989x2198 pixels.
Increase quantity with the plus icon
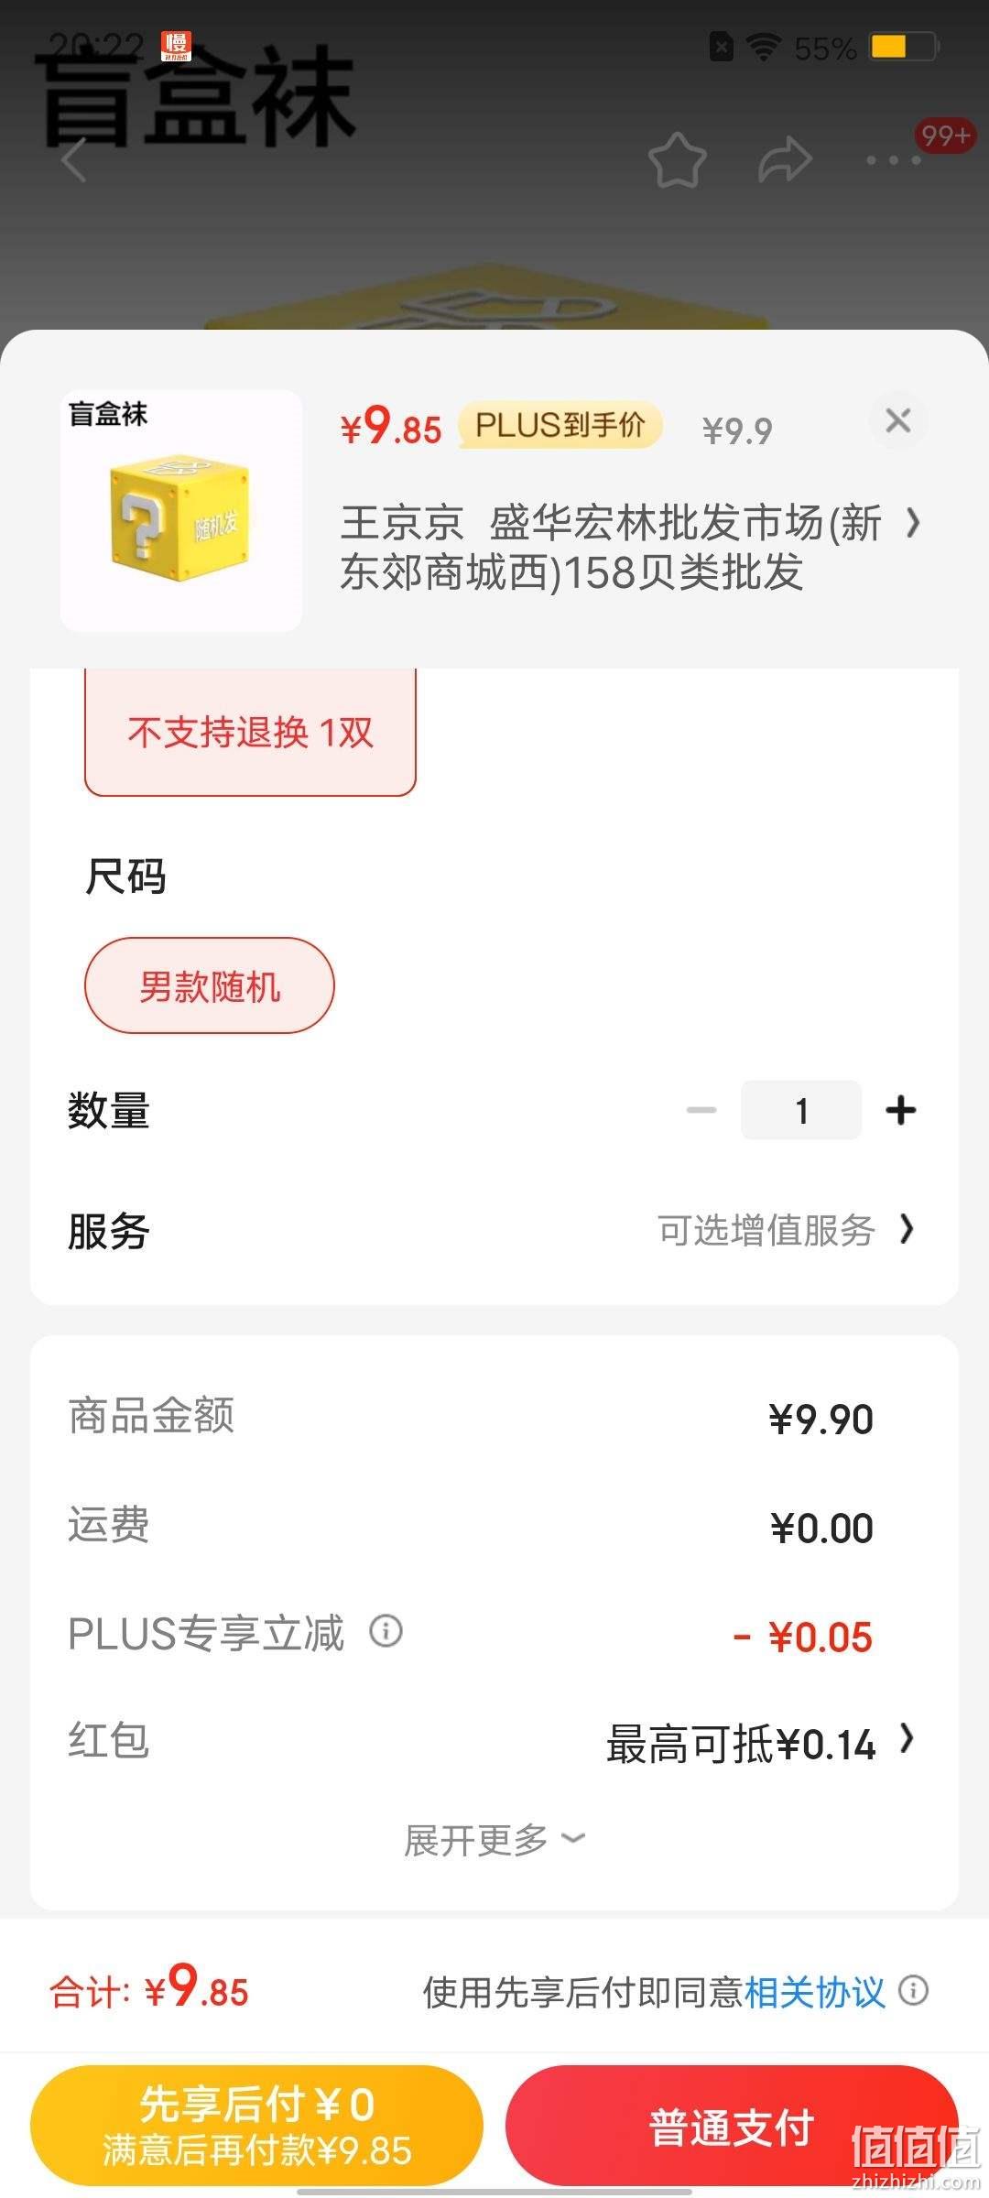tap(901, 1110)
